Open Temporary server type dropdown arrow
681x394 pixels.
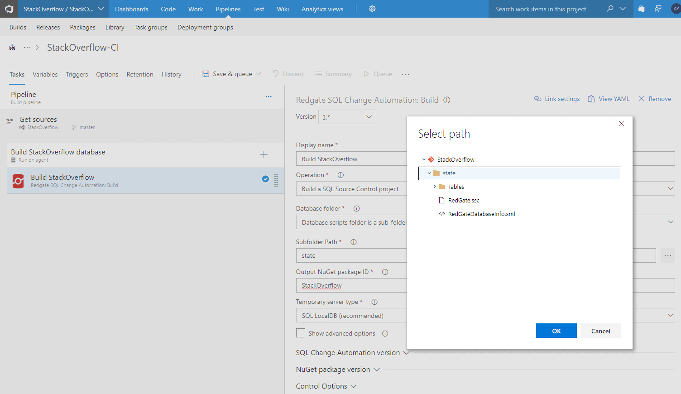point(671,315)
